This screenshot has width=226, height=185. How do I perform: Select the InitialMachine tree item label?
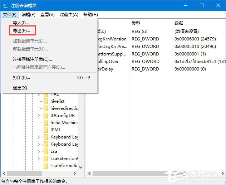coord(64,123)
